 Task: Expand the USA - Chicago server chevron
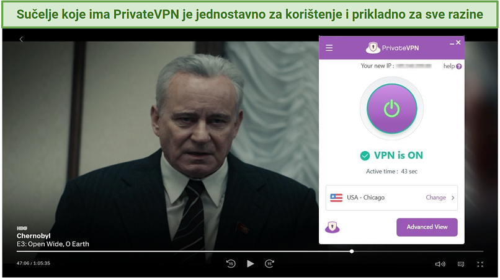pyautogui.click(x=453, y=198)
